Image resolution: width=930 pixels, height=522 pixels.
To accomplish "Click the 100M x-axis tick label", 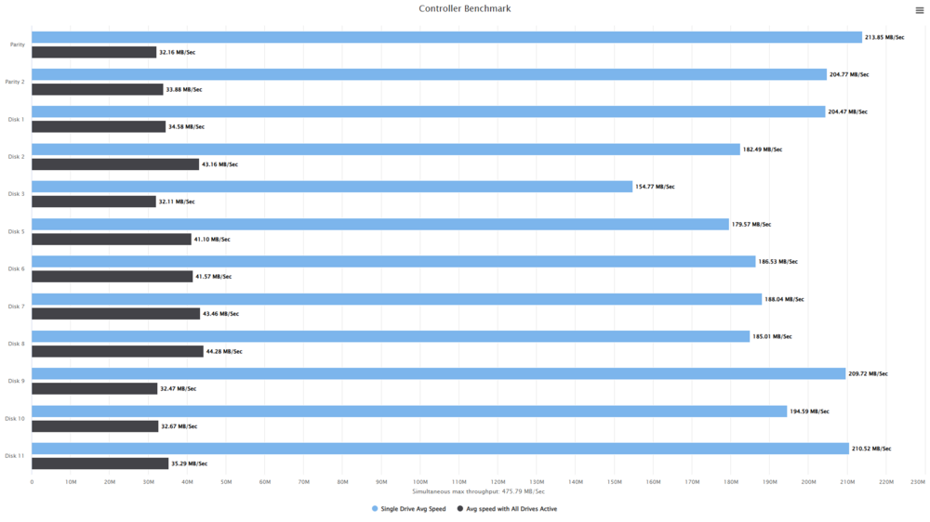I will tap(420, 482).
